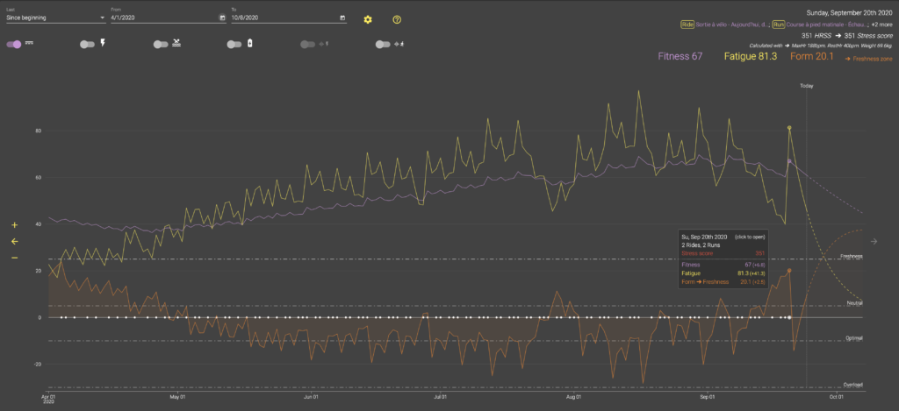Click the To date calendar icon
The image size is (899, 411).
pyautogui.click(x=342, y=18)
